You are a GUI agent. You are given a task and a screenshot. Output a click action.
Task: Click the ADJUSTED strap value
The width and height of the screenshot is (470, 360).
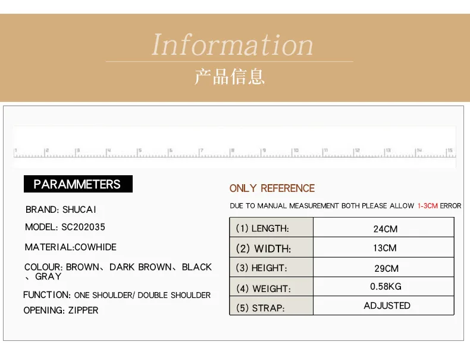pyautogui.click(x=387, y=306)
